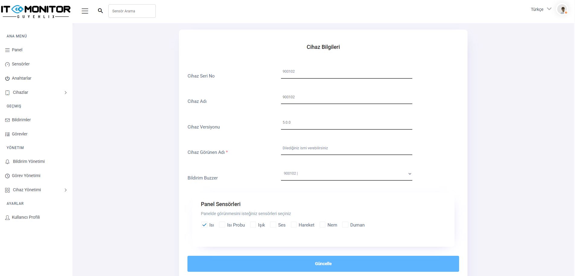575x276 pixels.
Task: Click the search magnifier icon
Action: click(x=101, y=11)
